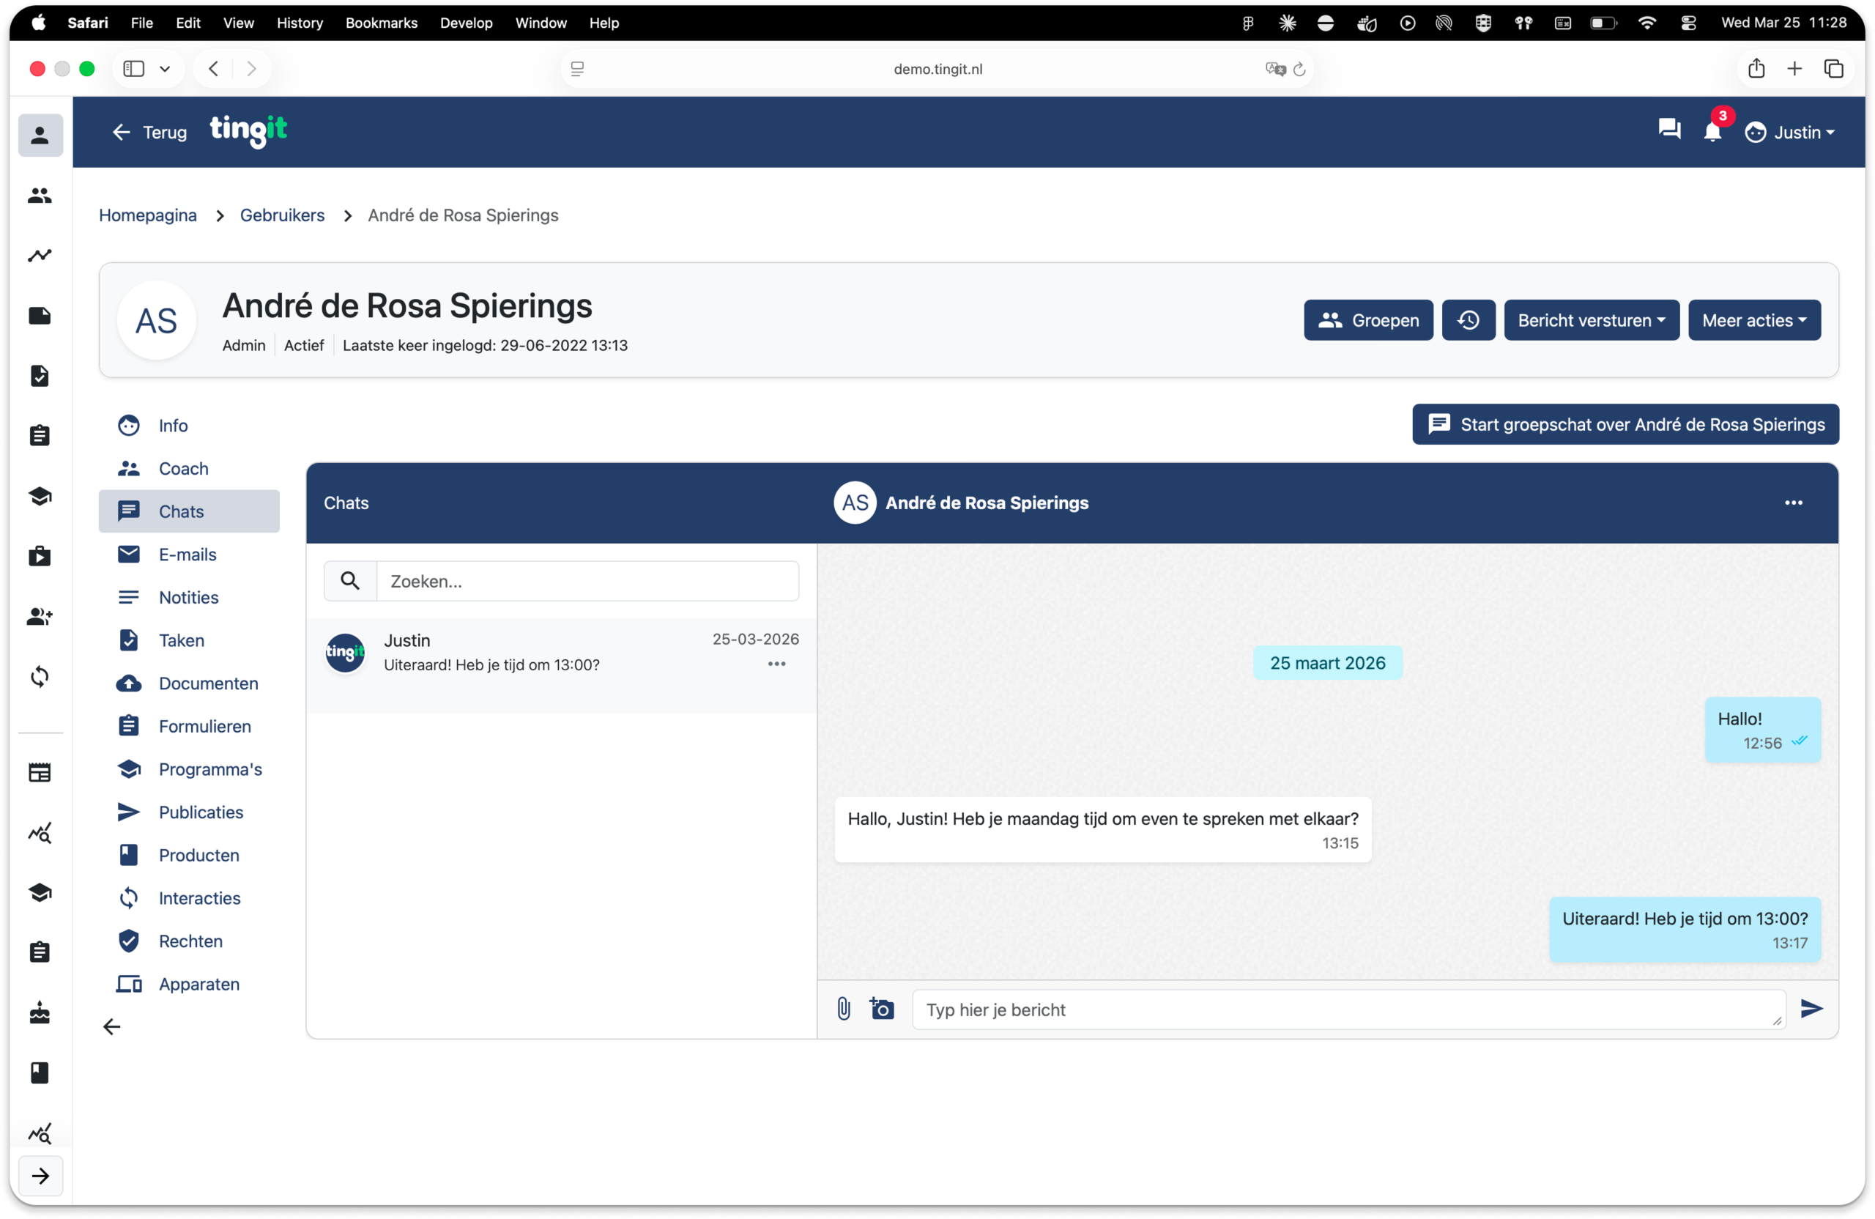Expand Safari sidebar dropdown chevron
This screenshot has height=1219, width=1875.
tap(165, 70)
